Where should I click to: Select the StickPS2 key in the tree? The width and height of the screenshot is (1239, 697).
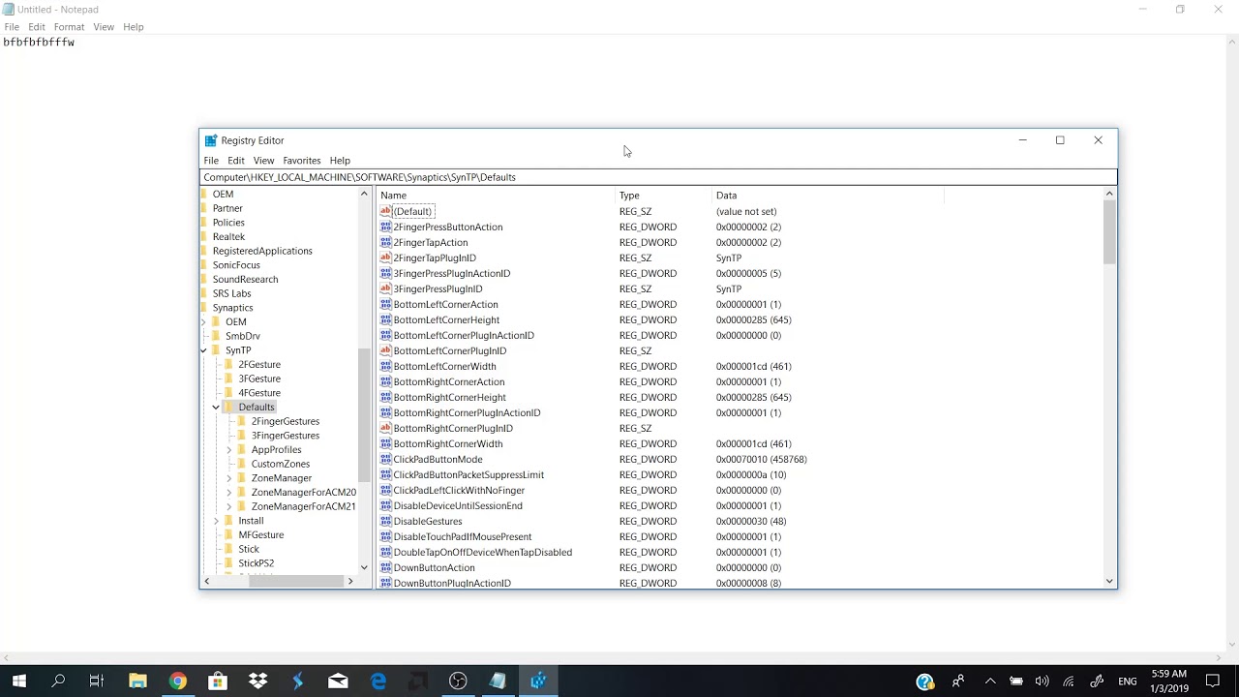pos(257,563)
